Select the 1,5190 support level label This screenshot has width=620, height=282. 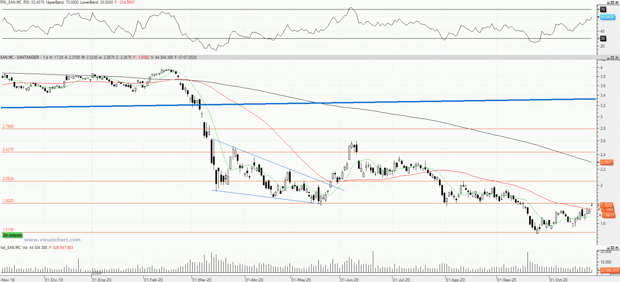pyautogui.click(x=8, y=230)
